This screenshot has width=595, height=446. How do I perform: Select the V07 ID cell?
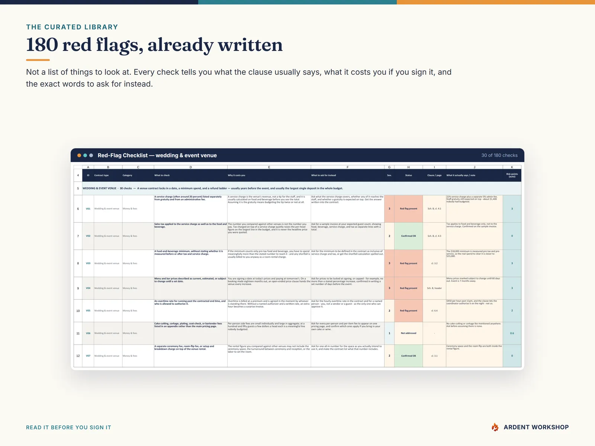pyautogui.click(x=88, y=356)
